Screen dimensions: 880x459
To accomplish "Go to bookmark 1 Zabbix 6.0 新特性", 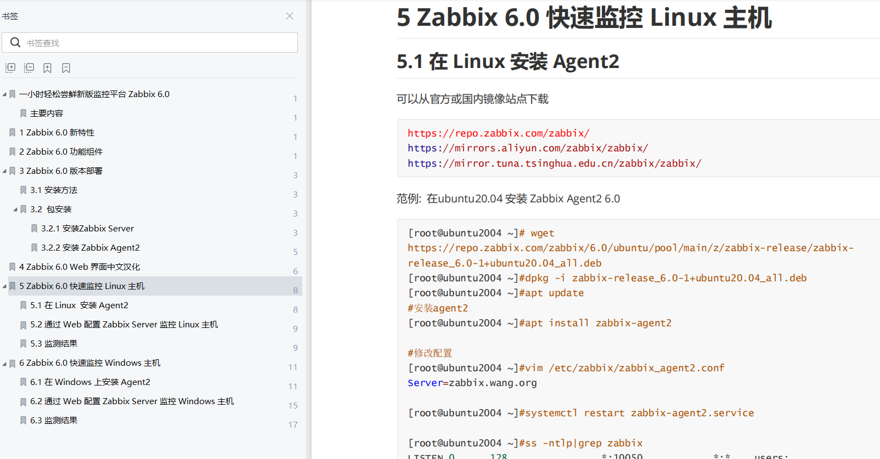I will pyautogui.click(x=57, y=133).
